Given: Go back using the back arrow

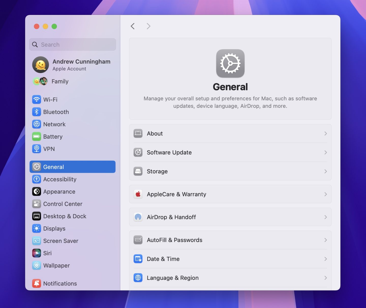Looking at the screenshot, I should click(x=133, y=26).
